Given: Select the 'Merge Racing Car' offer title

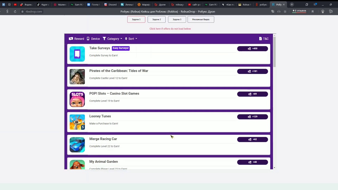Looking at the screenshot, I should coord(103,139).
